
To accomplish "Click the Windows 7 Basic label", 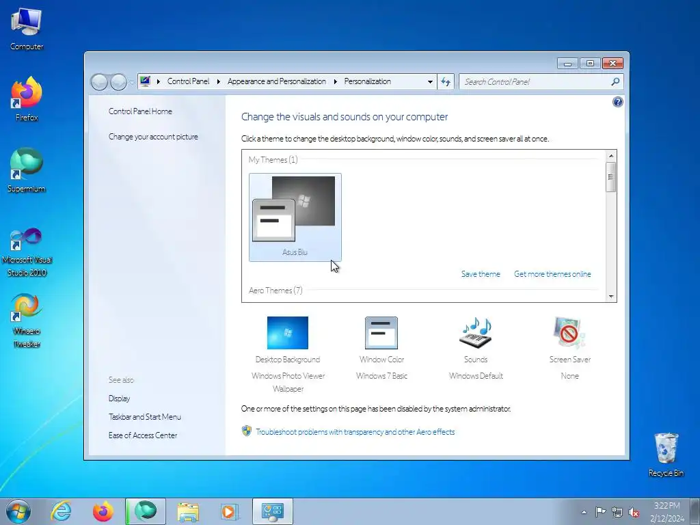I will (381, 376).
